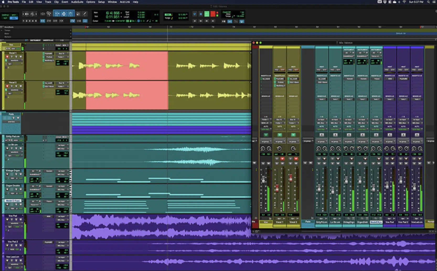This screenshot has width=437, height=271.
Task: Toggle record enable on Vocal 2 mixer strip
Action: (296, 159)
